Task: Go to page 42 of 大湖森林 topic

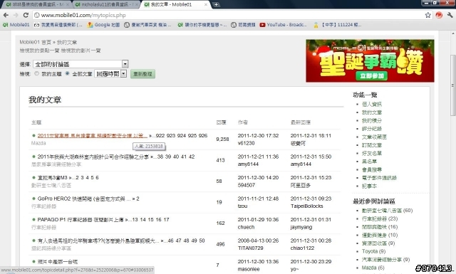Action: pos(192,157)
